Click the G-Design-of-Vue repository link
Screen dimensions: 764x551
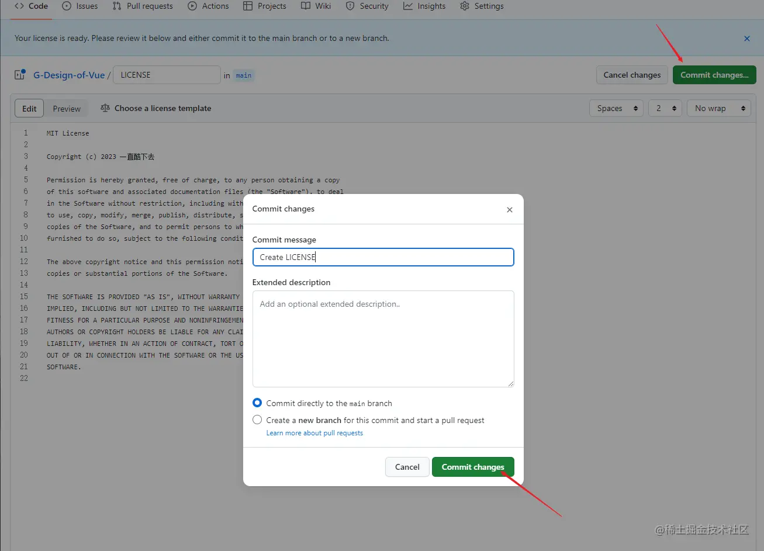69,75
